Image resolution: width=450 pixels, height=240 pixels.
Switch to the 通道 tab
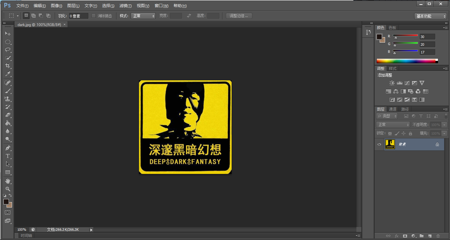click(393, 109)
